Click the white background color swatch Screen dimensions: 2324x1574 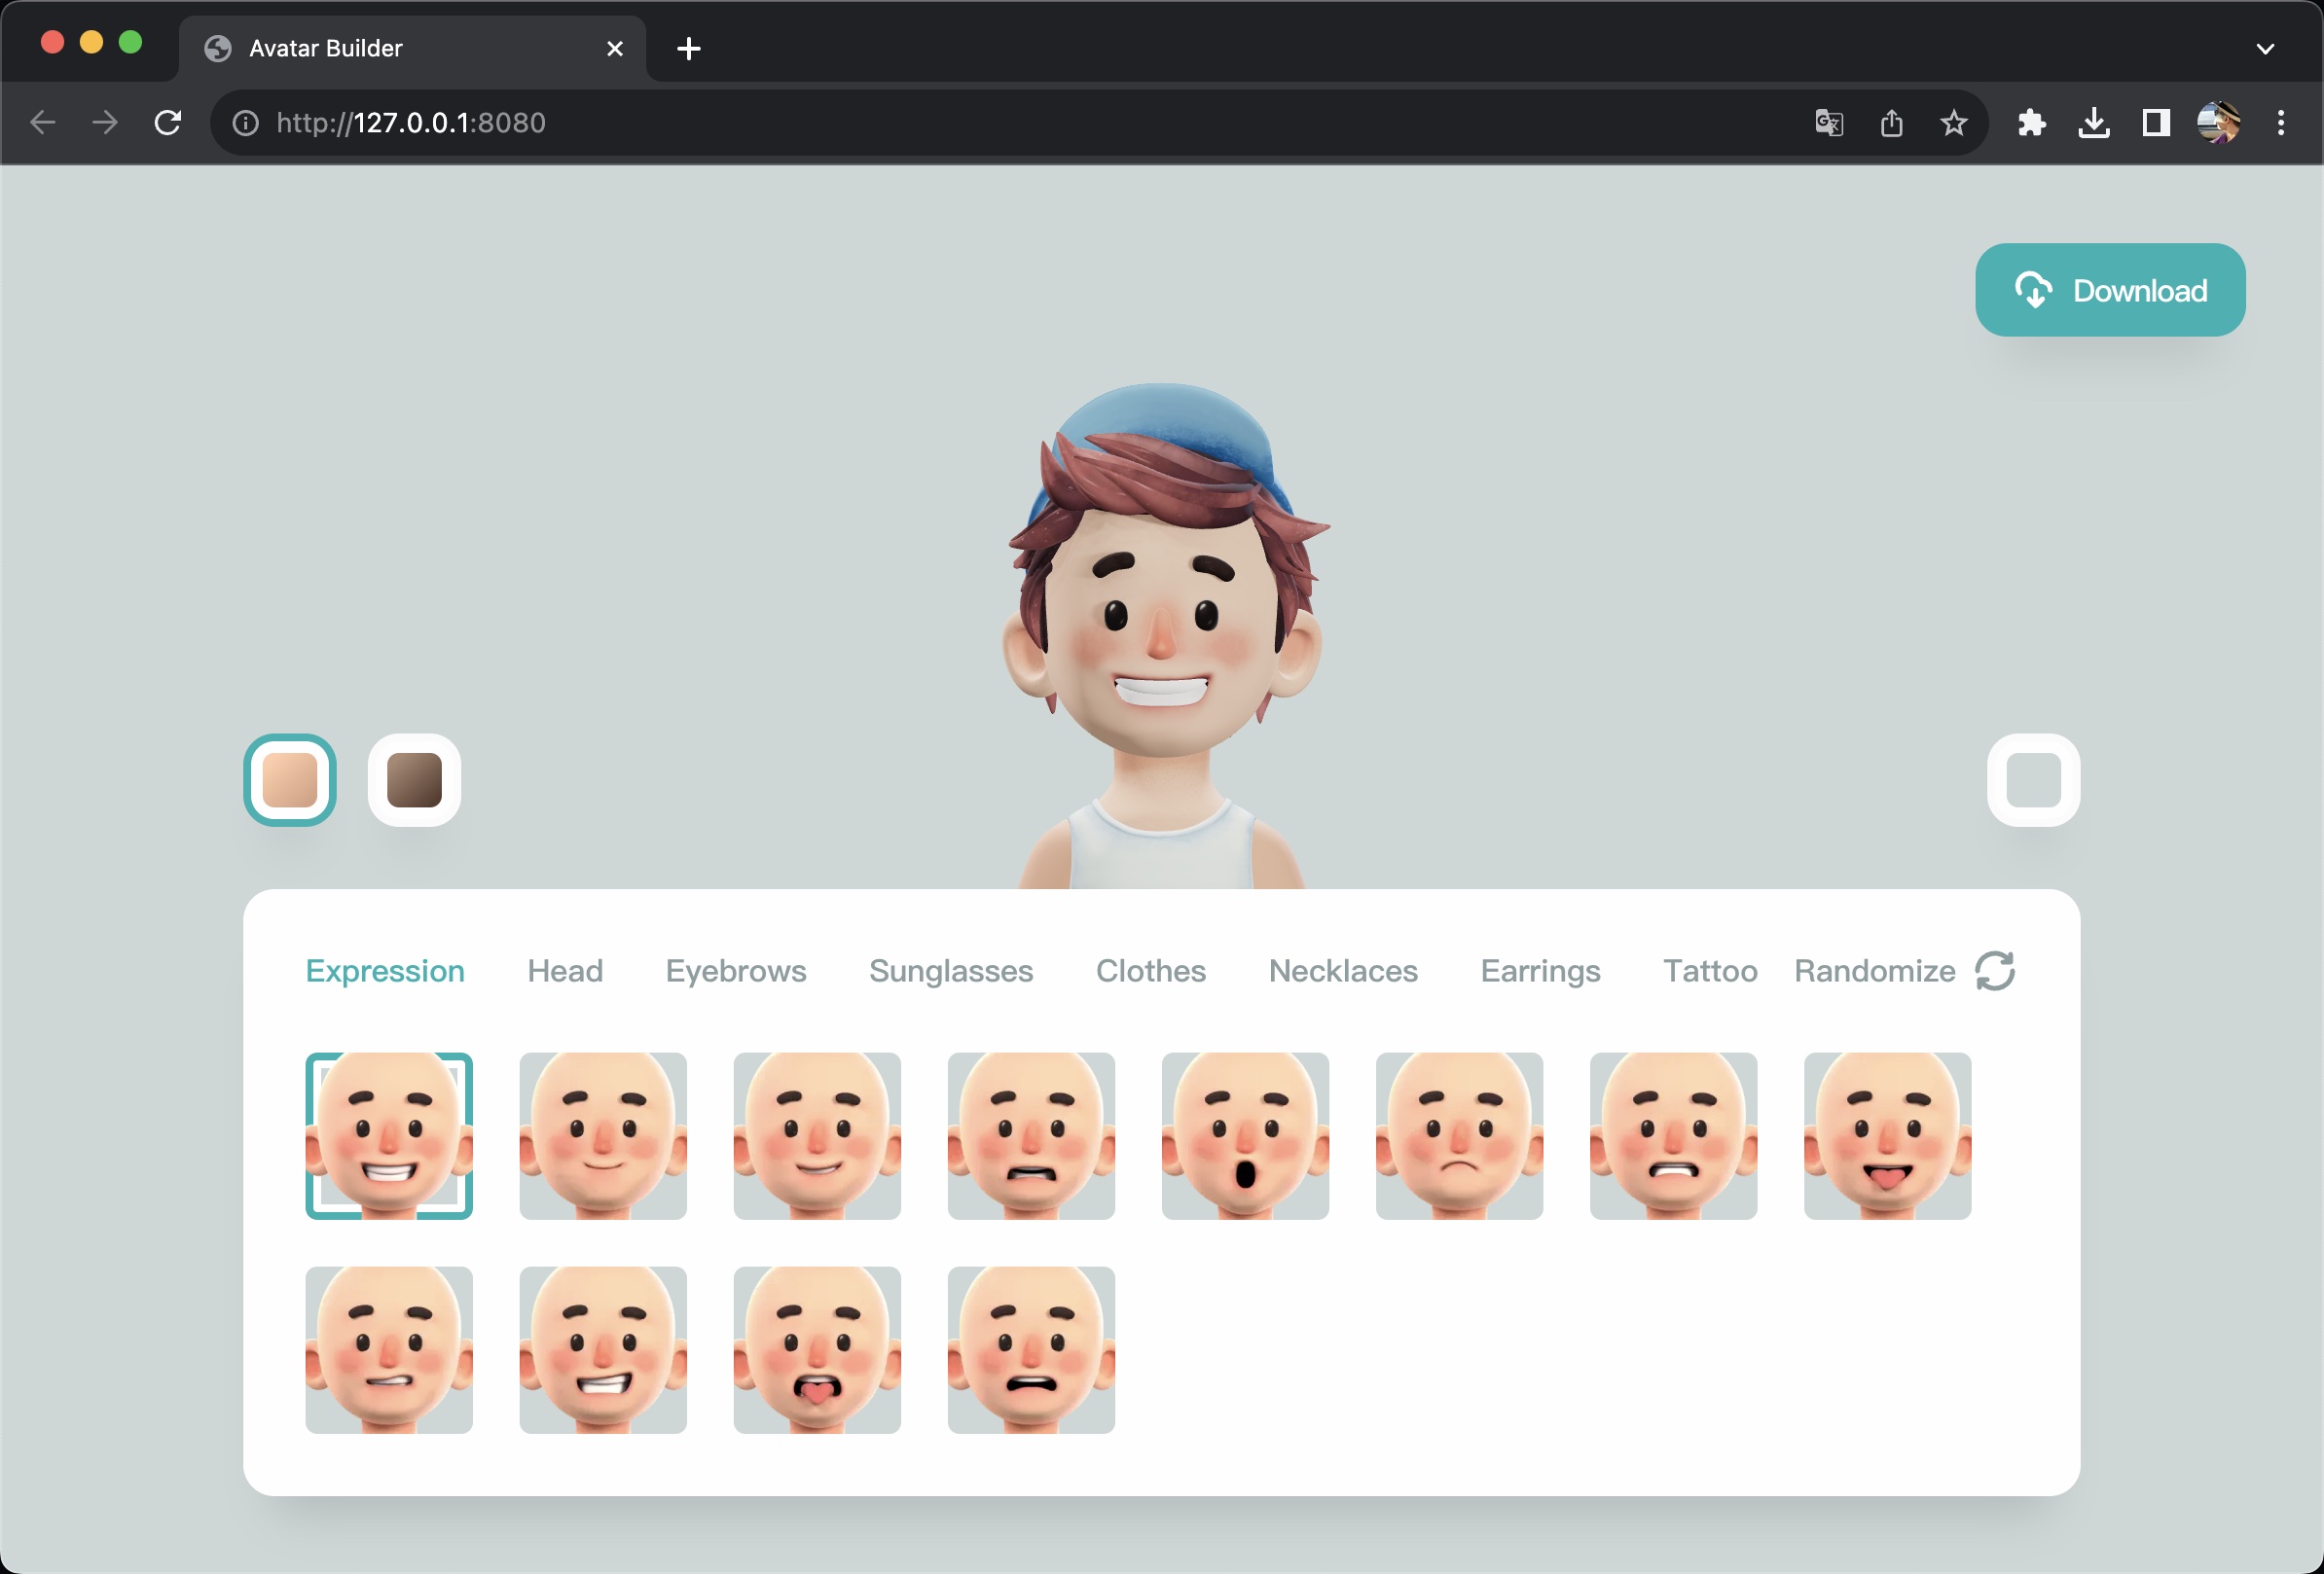[2033, 779]
